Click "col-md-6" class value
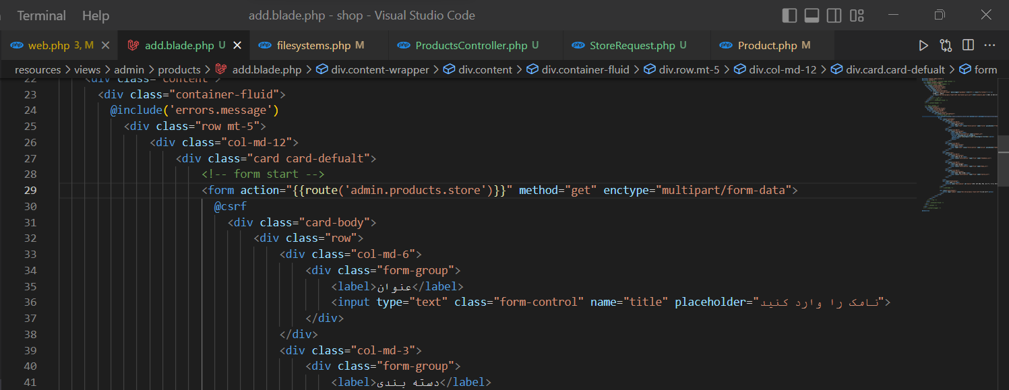This screenshot has width=1009, height=390. pos(383,254)
